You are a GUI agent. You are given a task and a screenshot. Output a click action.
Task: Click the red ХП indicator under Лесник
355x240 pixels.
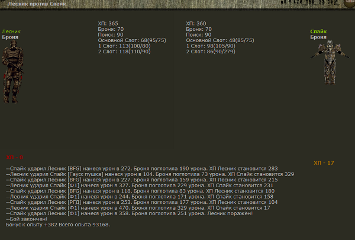[x=14, y=157]
